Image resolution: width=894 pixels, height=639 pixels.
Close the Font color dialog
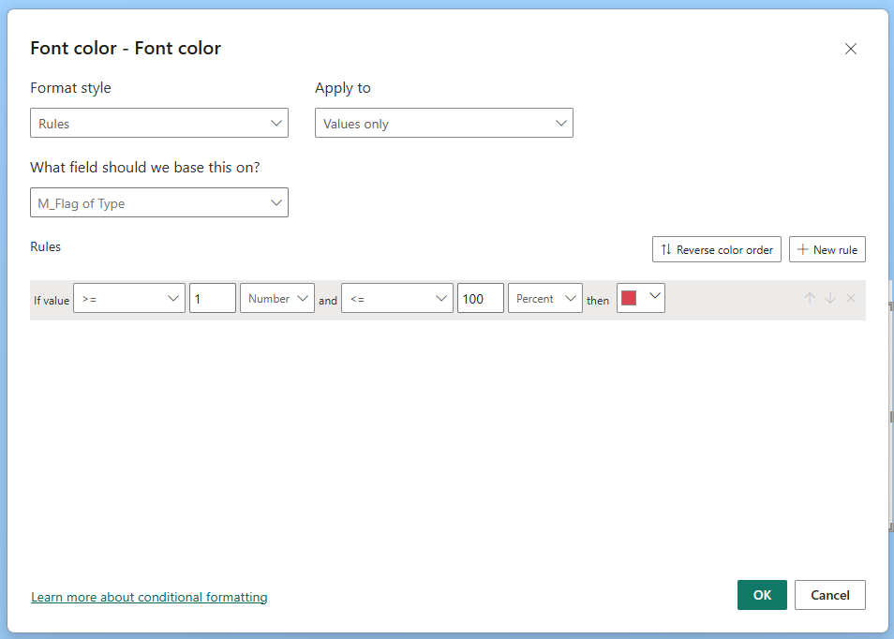point(851,49)
